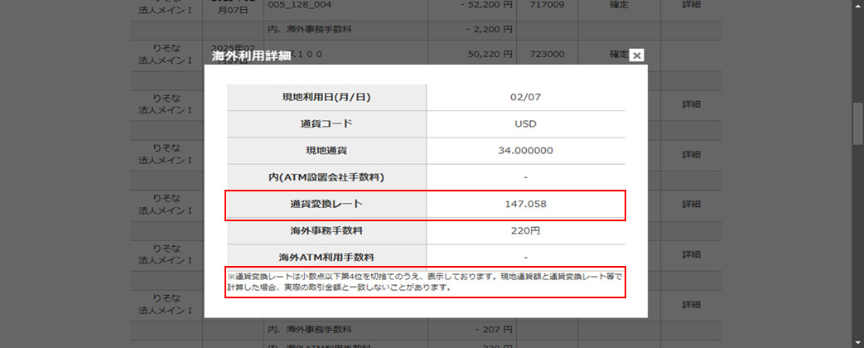Image resolution: width=864 pixels, height=348 pixels.
Task: Click the footnote about 通貨変換レート rounding
Action: pos(424,282)
